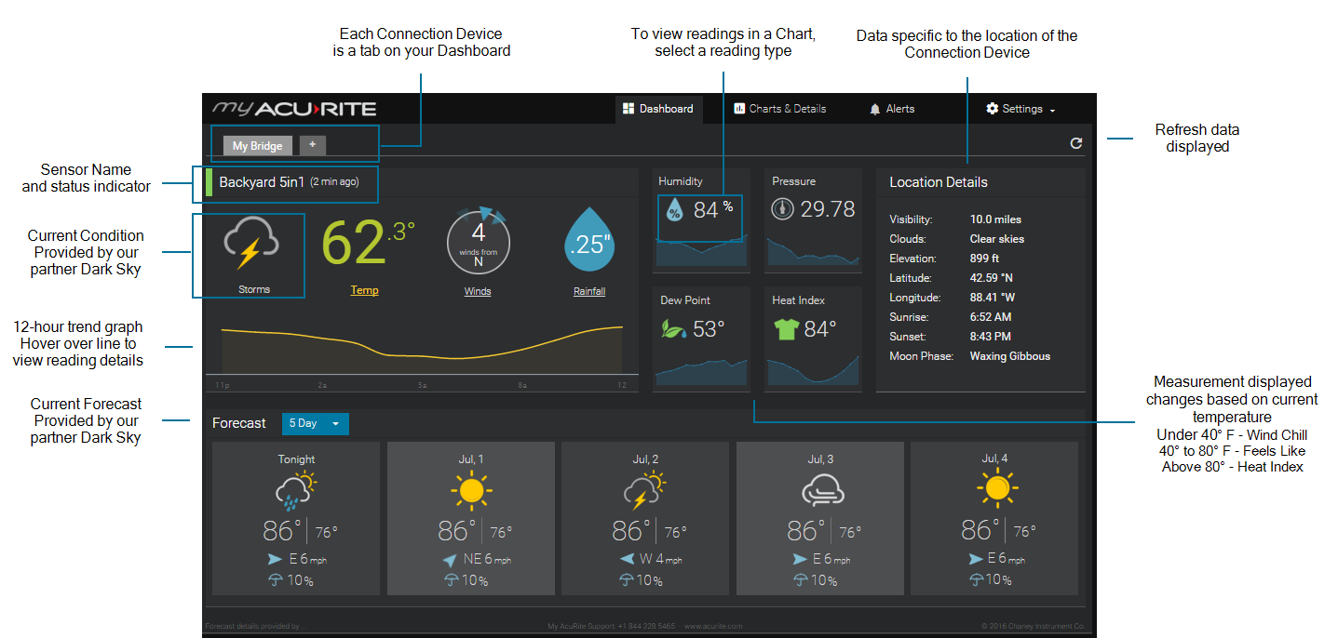Click the myAcuRite logo

[x=294, y=109]
